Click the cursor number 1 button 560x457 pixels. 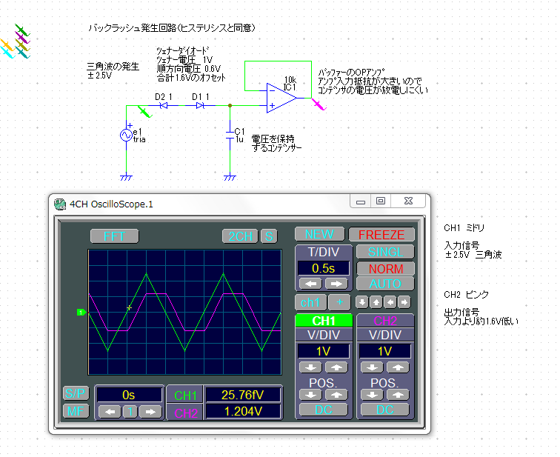tap(130, 412)
